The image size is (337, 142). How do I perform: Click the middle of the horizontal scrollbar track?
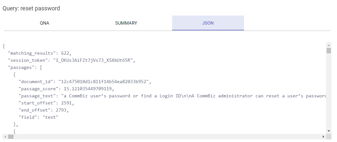pos(164,137)
